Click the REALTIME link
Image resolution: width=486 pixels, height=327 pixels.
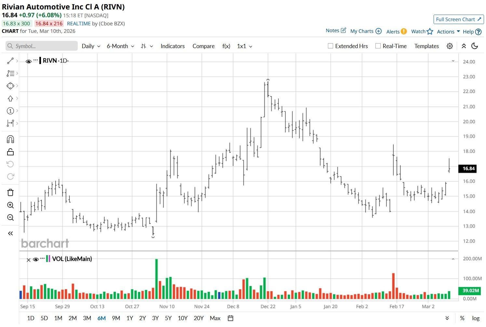click(x=79, y=23)
